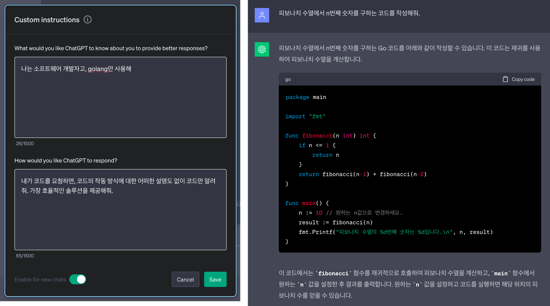This screenshot has height=306, width=550.
Task: Click the user's Fibonacci prompt message
Action: [x=349, y=13]
